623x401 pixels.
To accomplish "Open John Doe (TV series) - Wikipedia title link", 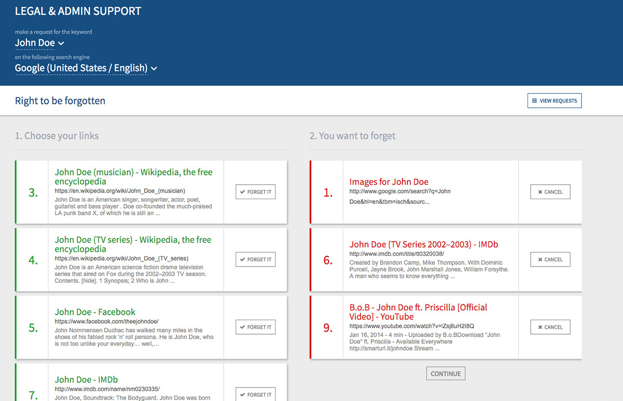I will [133, 244].
